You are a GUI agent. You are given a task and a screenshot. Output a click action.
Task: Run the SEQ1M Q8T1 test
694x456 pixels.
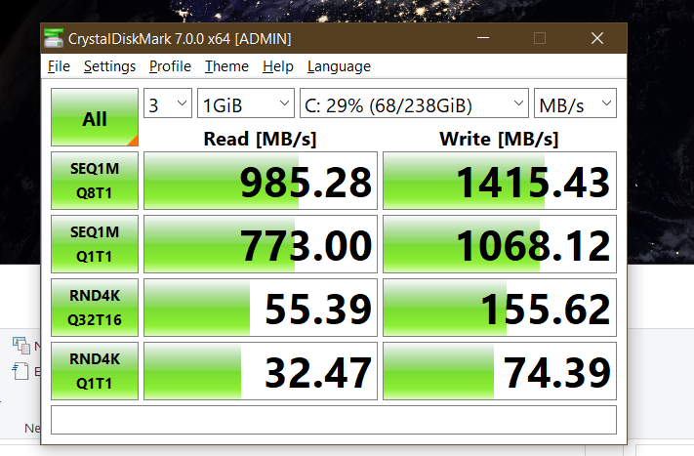coord(95,181)
